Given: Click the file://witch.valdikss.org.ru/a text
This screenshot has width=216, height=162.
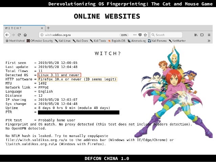Looking at the screenshot, I should [x=36, y=140].
